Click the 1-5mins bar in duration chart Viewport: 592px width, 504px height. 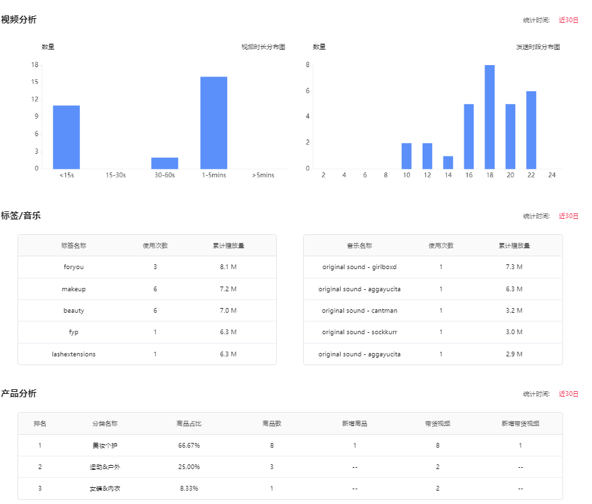(x=214, y=123)
